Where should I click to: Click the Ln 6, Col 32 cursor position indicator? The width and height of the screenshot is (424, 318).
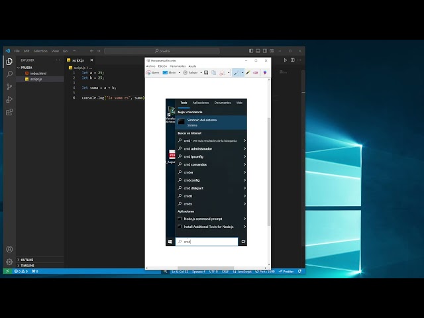pos(180,272)
